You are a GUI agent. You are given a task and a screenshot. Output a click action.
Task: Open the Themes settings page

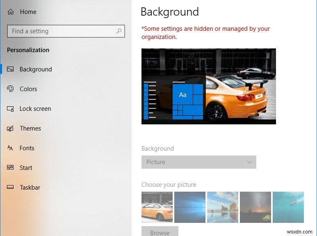pos(30,128)
